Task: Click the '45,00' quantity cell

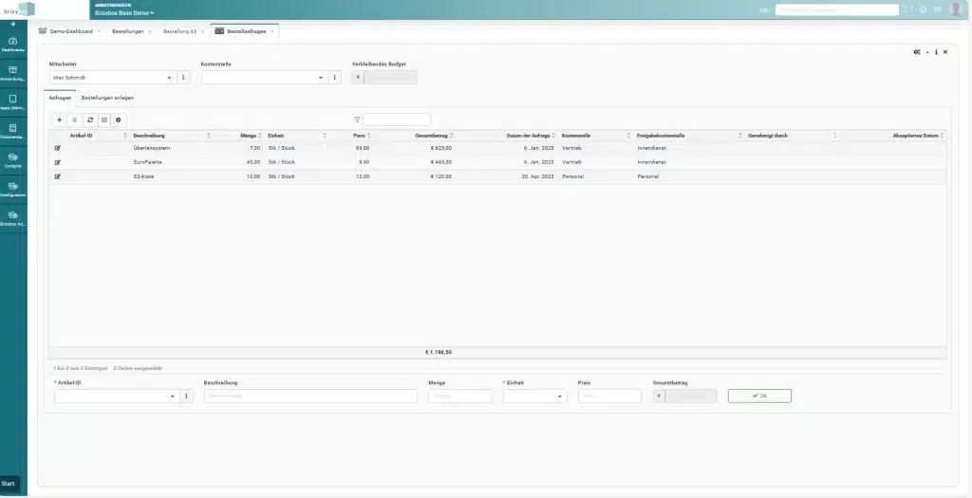Action: (x=253, y=162)
